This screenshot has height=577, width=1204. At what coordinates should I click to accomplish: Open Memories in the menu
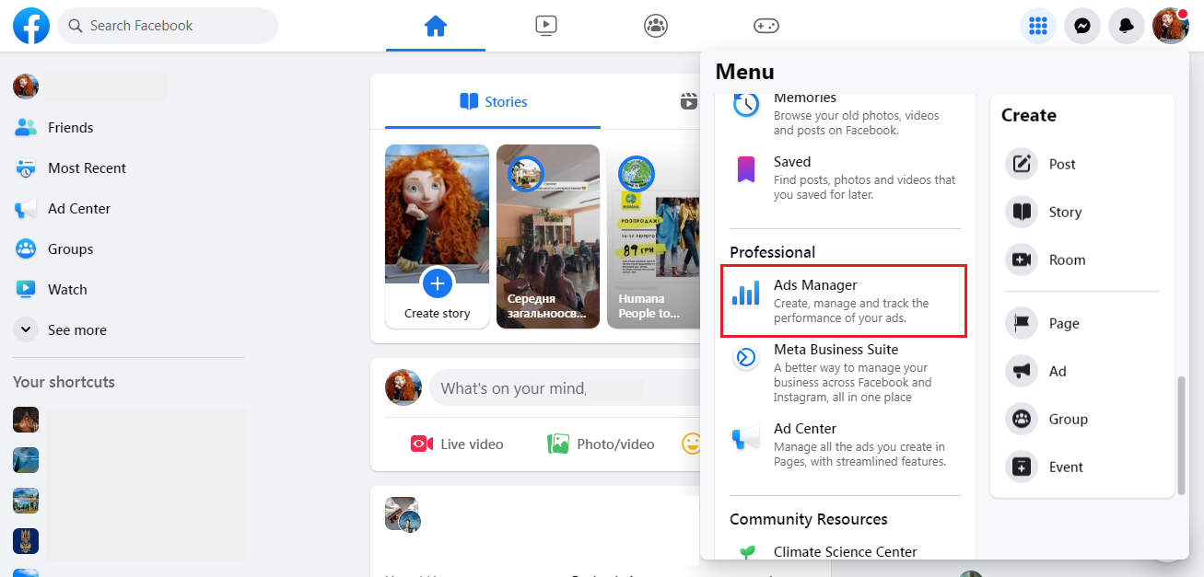(x=845, y=114)
